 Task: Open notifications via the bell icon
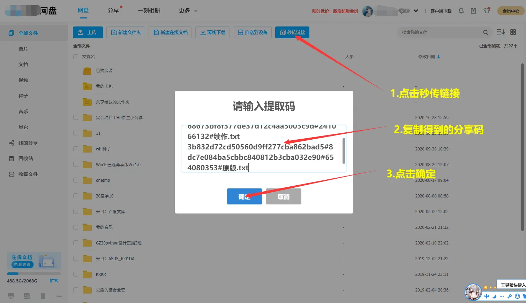coord(461,11)
